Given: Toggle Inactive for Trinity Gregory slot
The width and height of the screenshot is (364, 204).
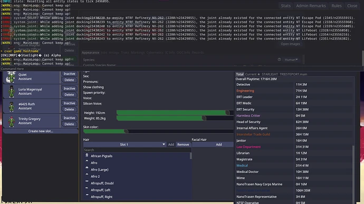Looking at the screenshot, I should pos(69,118).
